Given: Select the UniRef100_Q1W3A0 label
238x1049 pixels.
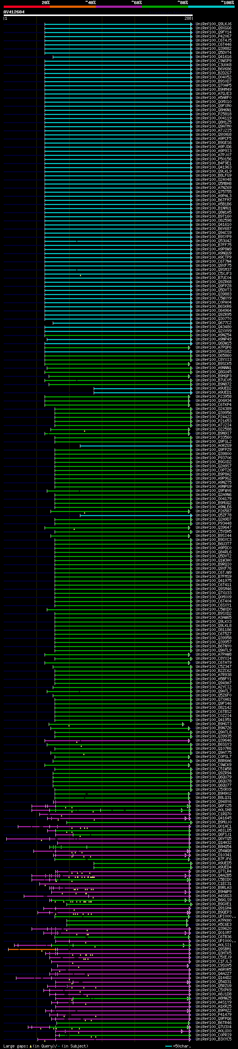Looking at the screenshot, I should tap(213, 560).
